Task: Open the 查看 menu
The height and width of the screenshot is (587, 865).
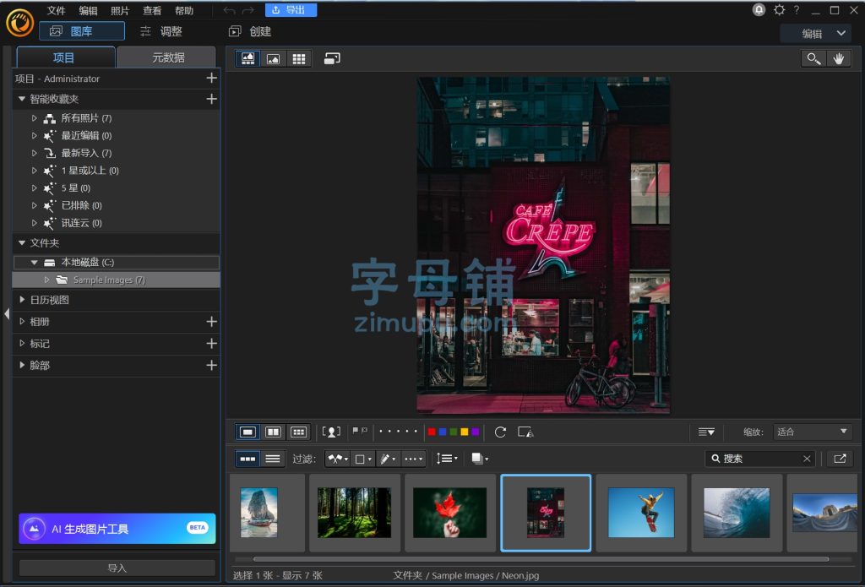Action: click(152, 10)
